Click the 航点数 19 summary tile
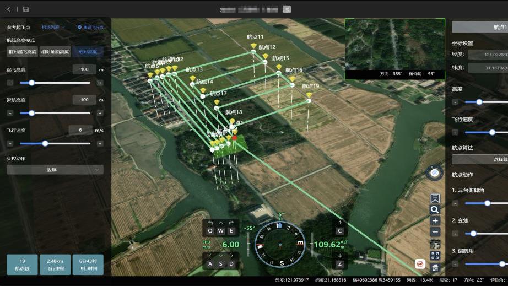Image resolution: width=508 pixels, height=286 pixels. coord(23,265)
